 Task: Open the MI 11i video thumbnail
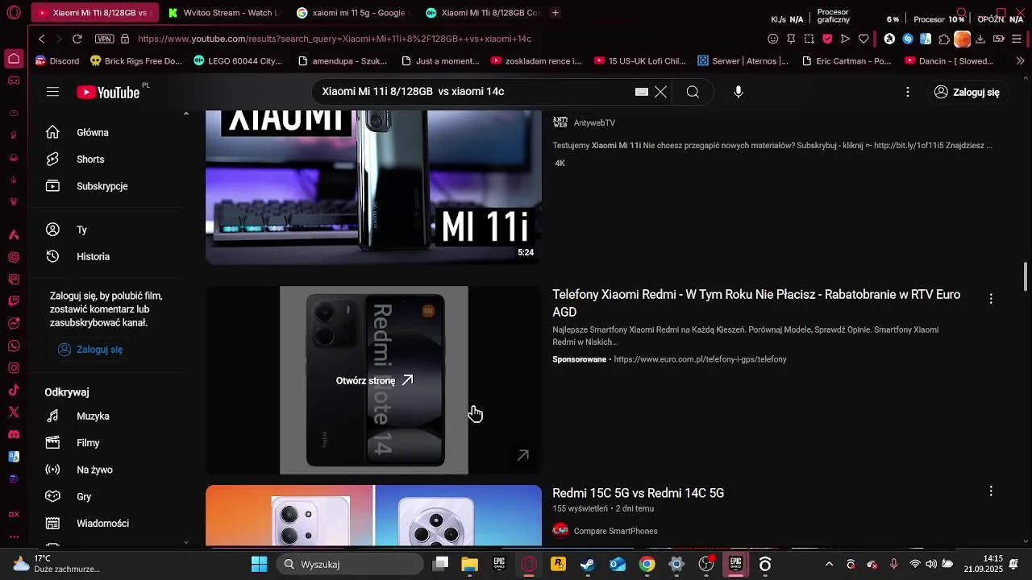(373, 187)
